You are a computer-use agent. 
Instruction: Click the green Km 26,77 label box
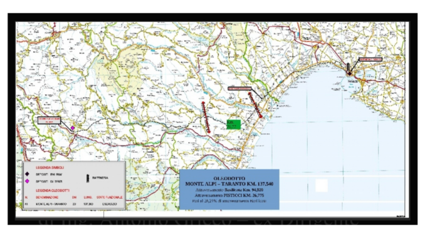click(233, 124)
